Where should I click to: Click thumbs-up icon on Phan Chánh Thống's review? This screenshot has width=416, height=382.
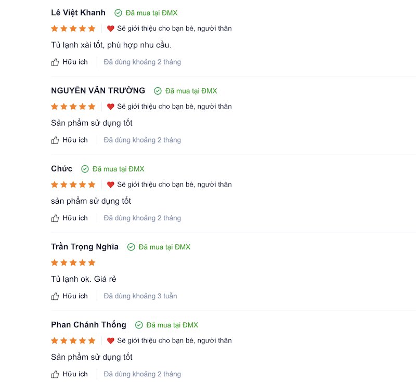tap(55, 374)
